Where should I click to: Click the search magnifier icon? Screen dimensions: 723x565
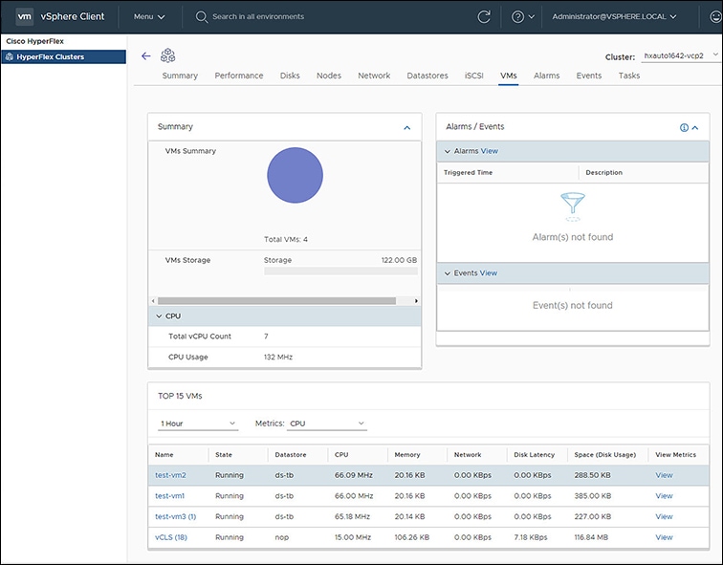(x=201, y=17)
